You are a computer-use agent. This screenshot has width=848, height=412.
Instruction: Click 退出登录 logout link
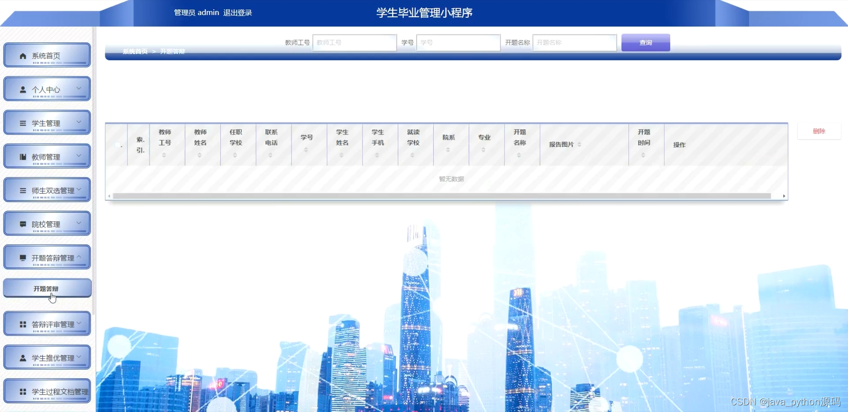pos(238,13)
